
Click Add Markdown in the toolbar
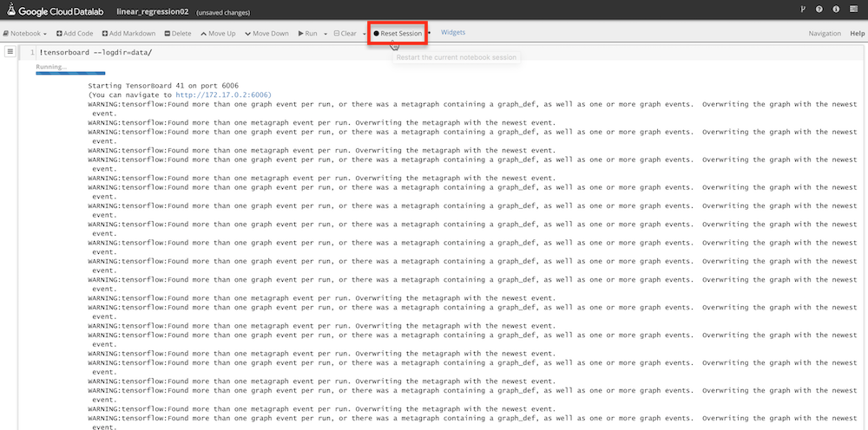click(x=128, y=34)
